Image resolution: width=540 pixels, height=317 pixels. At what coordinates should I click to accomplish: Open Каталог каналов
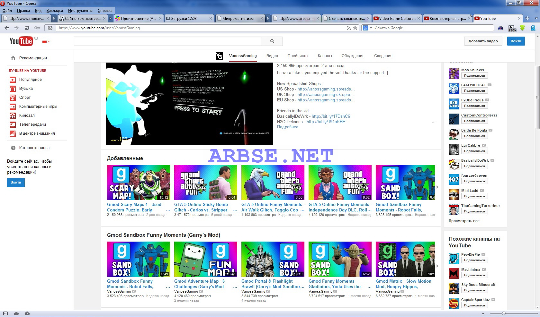34,148
